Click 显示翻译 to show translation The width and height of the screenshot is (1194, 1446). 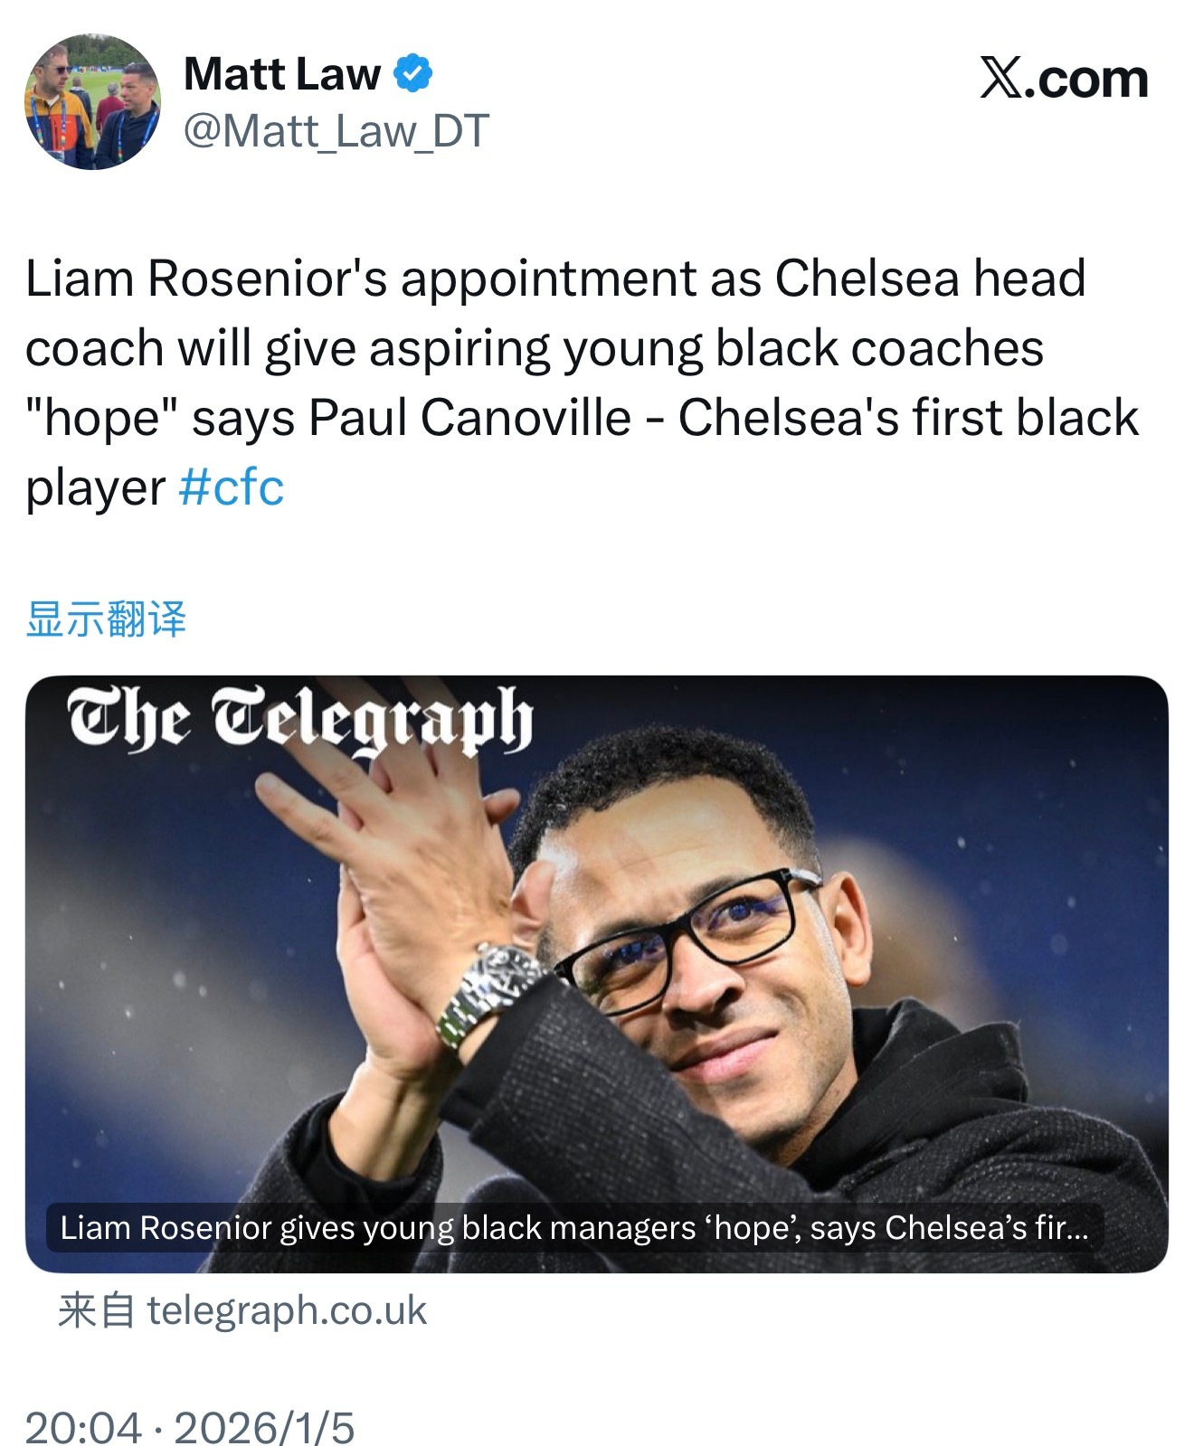coord(106,619)
